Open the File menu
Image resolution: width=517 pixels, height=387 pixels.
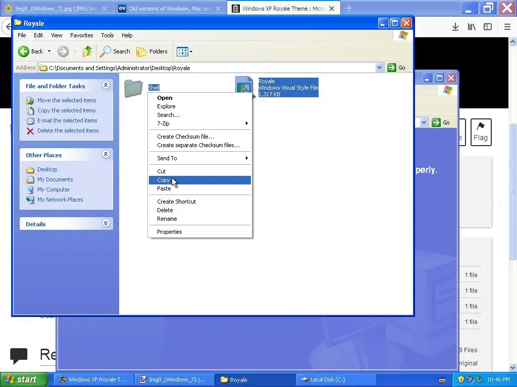pyautogui.click(x=22, y=35)
